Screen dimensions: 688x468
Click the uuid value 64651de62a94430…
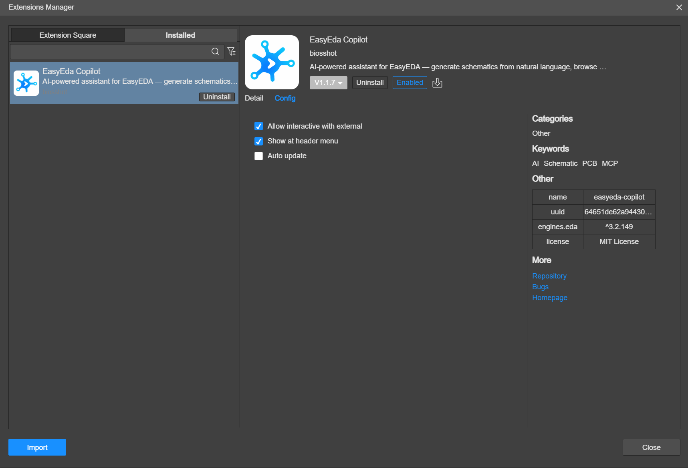click(x=619, y=212)
